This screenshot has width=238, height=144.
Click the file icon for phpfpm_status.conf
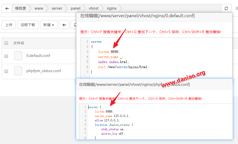pyautogui.click(x=18, y=71)
